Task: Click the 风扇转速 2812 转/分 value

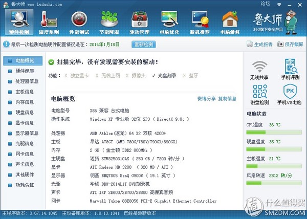Action: (x=280, y=176)
